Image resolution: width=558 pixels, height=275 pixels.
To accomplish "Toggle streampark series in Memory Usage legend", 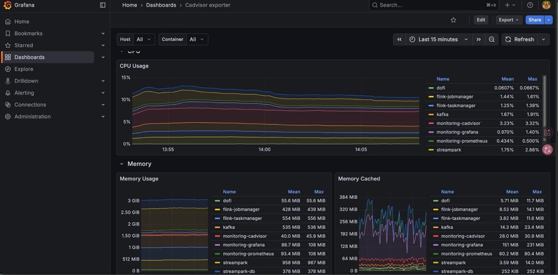I will click(235, 263).
